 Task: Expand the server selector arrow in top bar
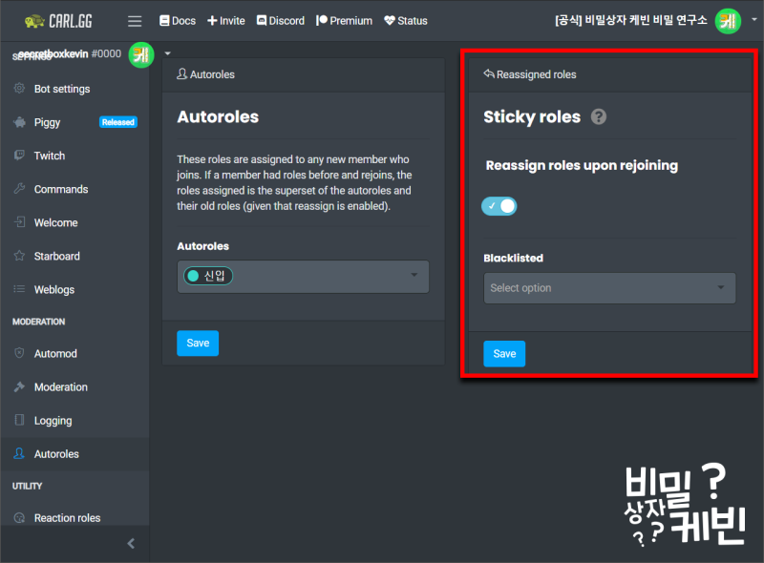coord(753,20)
